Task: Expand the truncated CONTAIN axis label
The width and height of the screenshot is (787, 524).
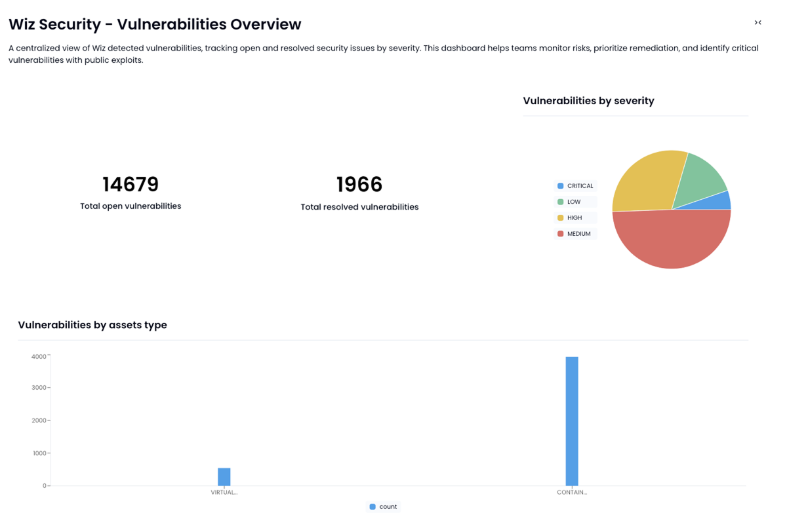Action: tap(571, 492)
